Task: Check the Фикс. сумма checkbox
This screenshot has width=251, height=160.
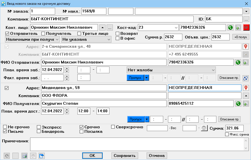Action: [x=227, y=134]
